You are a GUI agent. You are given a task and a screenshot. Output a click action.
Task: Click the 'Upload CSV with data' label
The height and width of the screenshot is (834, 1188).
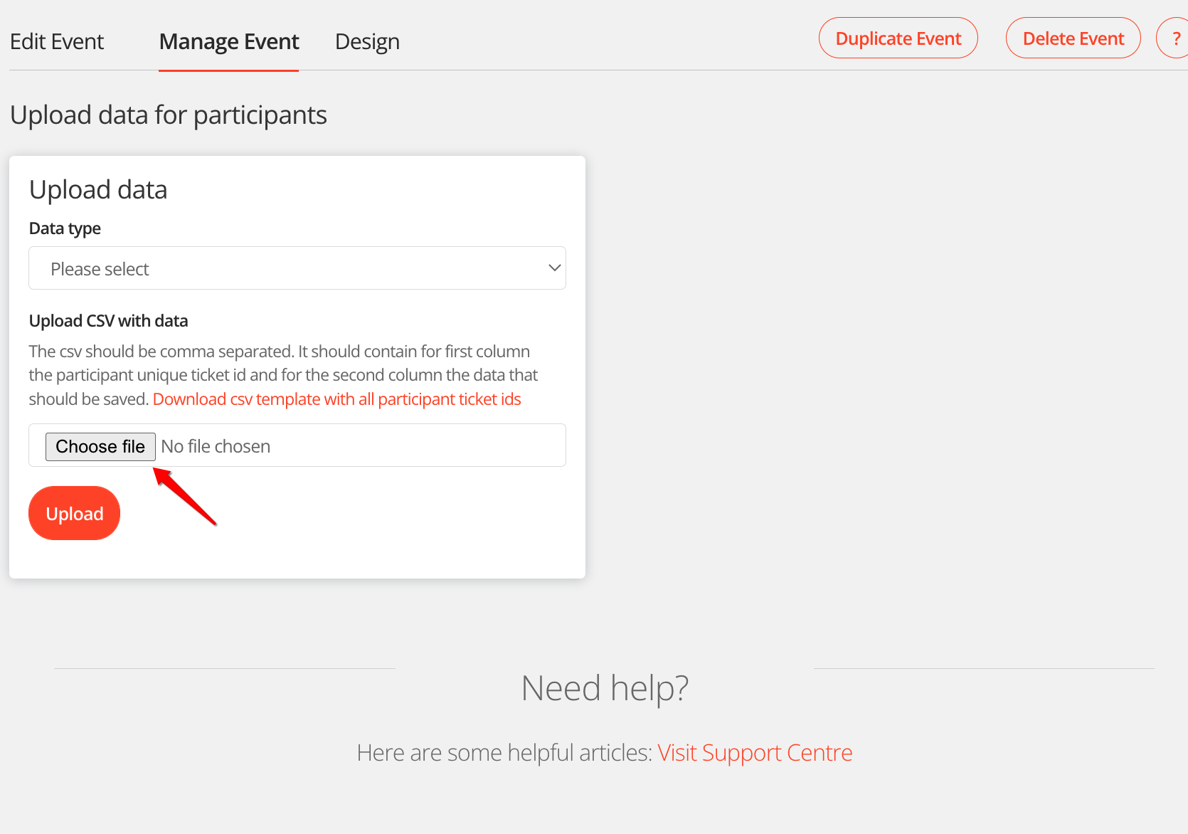[108, 321]
